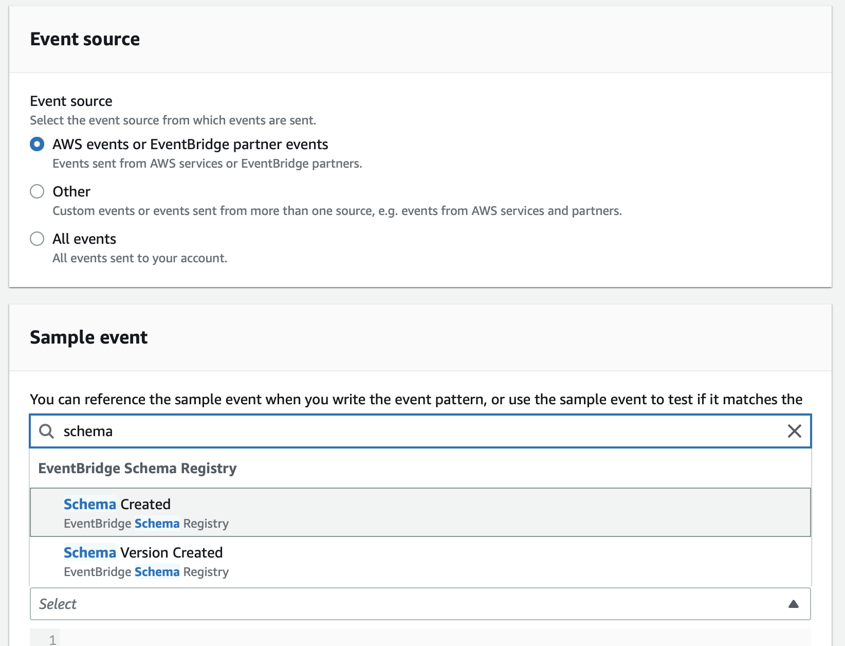This screenshot has width=845, height=646.
Task: Clear the schema search with the X icon
Action: (794, 431)
